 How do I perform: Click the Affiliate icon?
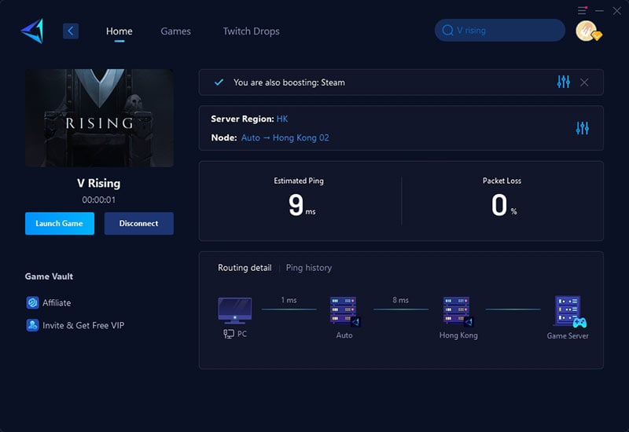32,302
